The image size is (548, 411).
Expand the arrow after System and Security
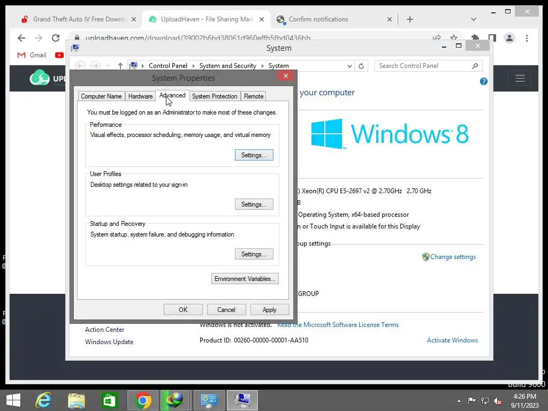[x=262, y=66]
